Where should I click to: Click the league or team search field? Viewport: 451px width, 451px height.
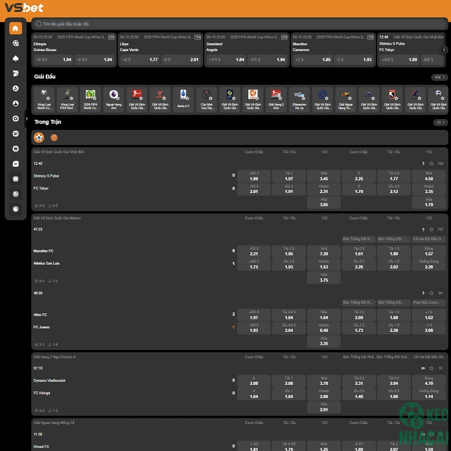[x=241, y=24]
